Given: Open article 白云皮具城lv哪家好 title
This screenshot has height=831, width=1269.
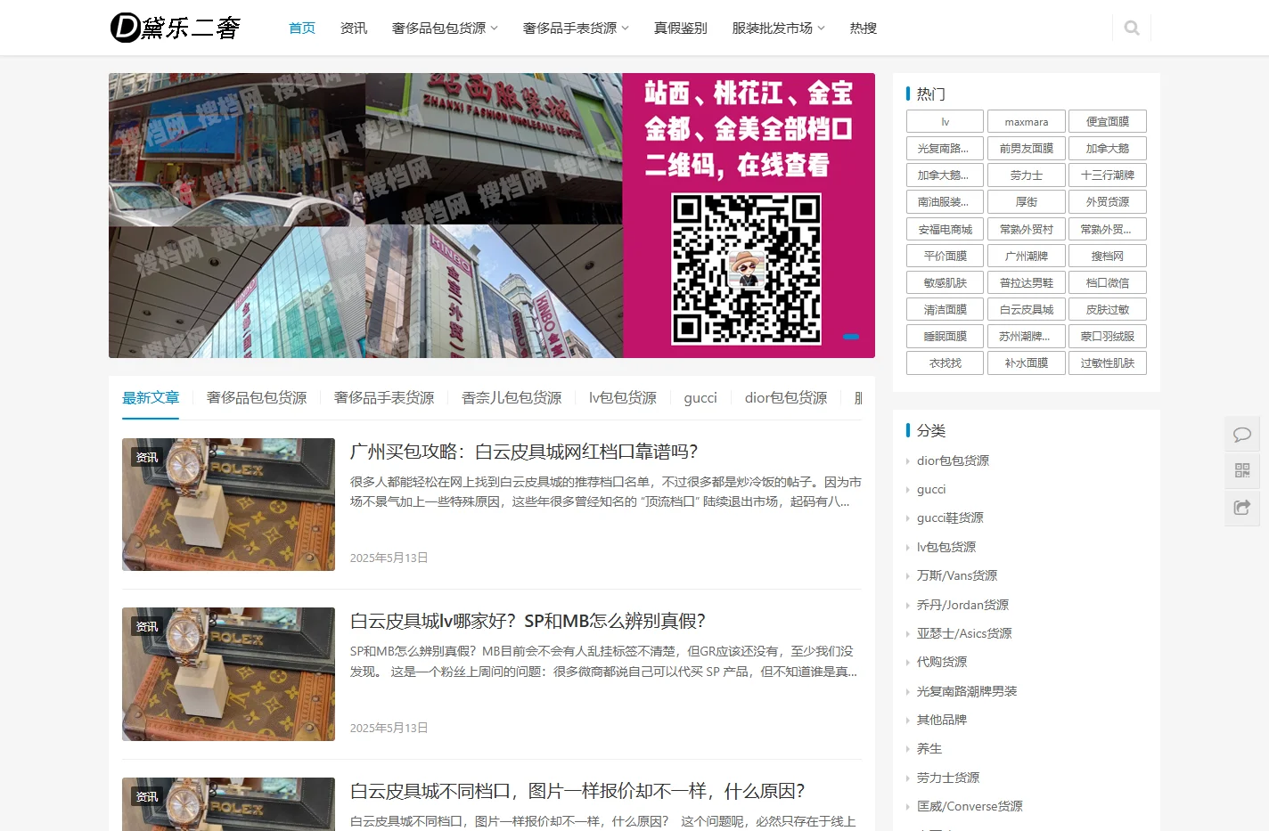Looking at the screenshot, I should 528,621.
